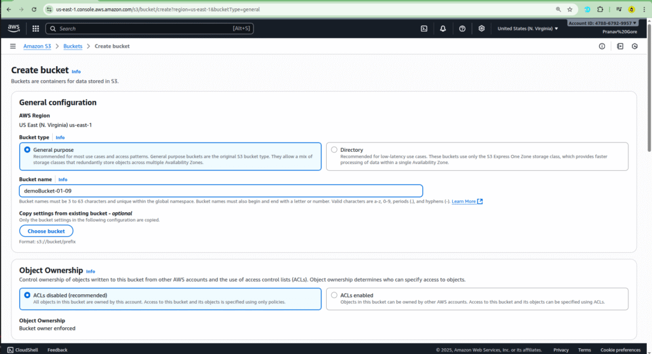
Task: Select ACLs disabled (recommended) option
Action: [x=27, y=295]
